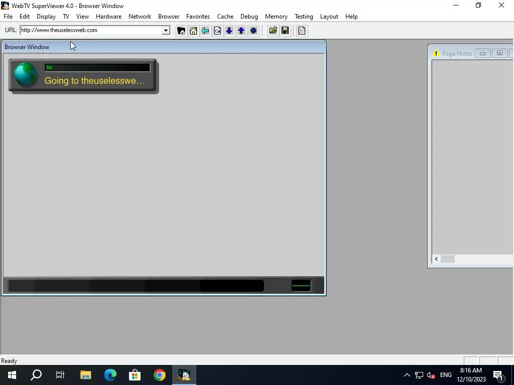Open Microsoft Store from the taskbar

click(x=135, y=375)
